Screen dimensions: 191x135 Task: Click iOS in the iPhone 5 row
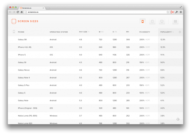point(51,55)
